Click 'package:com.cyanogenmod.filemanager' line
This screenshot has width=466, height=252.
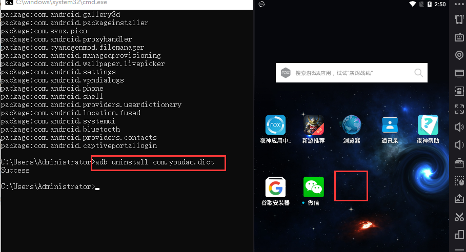(x=72, y=48)
